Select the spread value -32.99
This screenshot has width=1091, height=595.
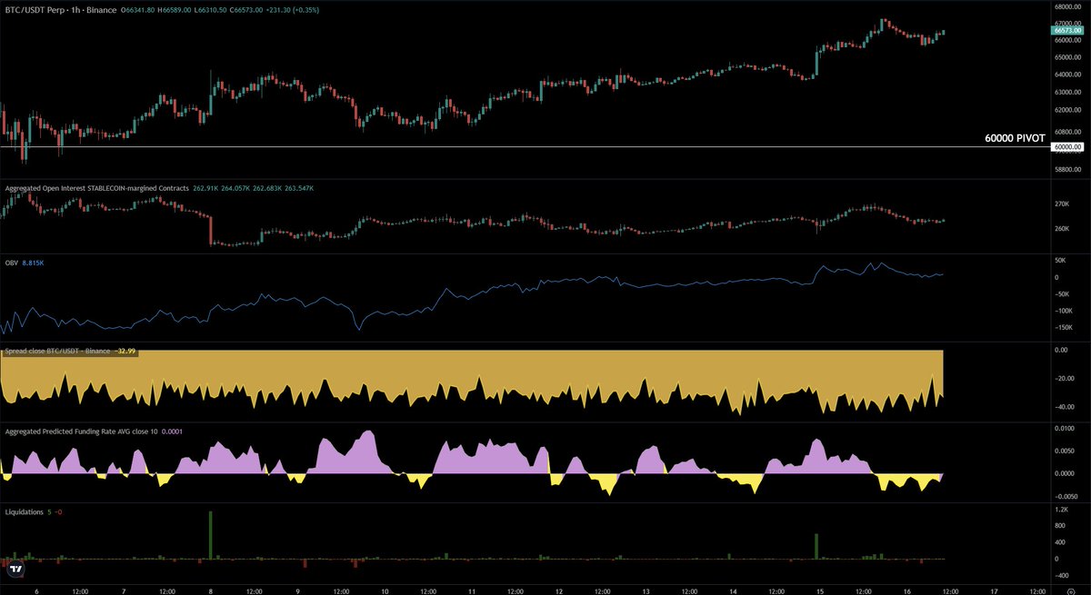pyautogui.click(x=125, y=350)
